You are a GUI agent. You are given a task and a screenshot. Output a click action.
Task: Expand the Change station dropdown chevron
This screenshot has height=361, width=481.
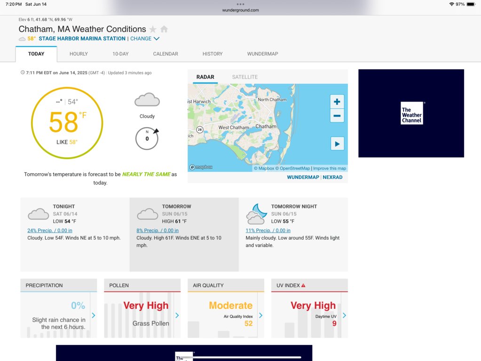coord(157,39)
